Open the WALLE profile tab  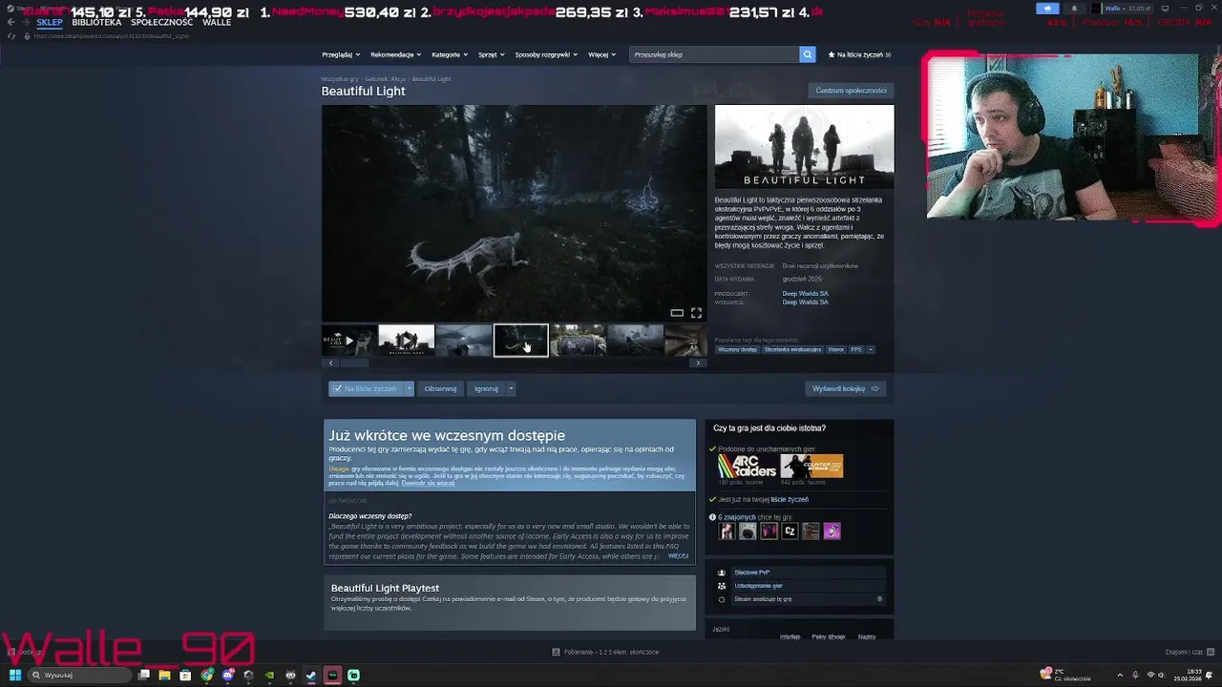tap(217, 22)
